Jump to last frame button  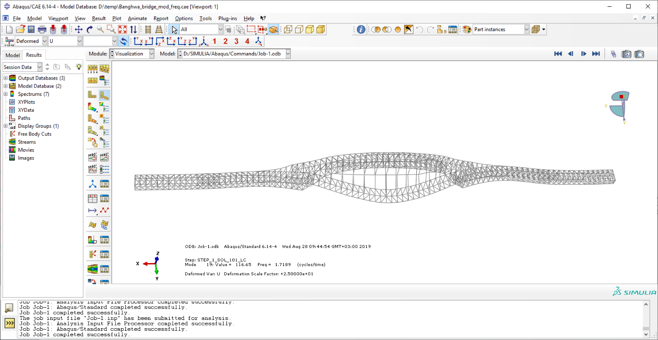[x=596, y=54]
